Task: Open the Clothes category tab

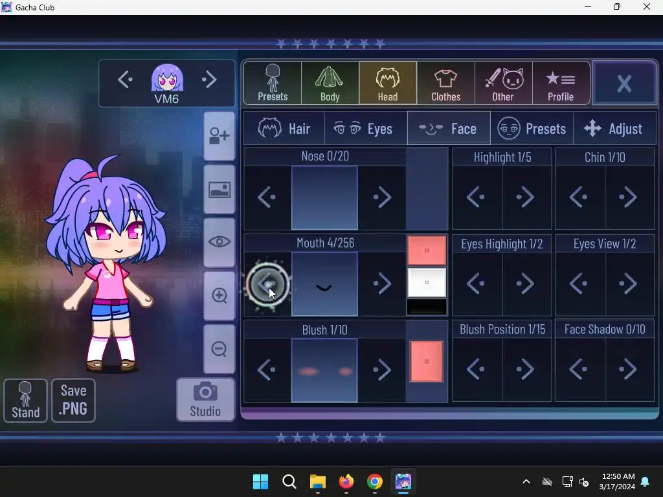Action: pyautogui.click(x=445, y=83)
